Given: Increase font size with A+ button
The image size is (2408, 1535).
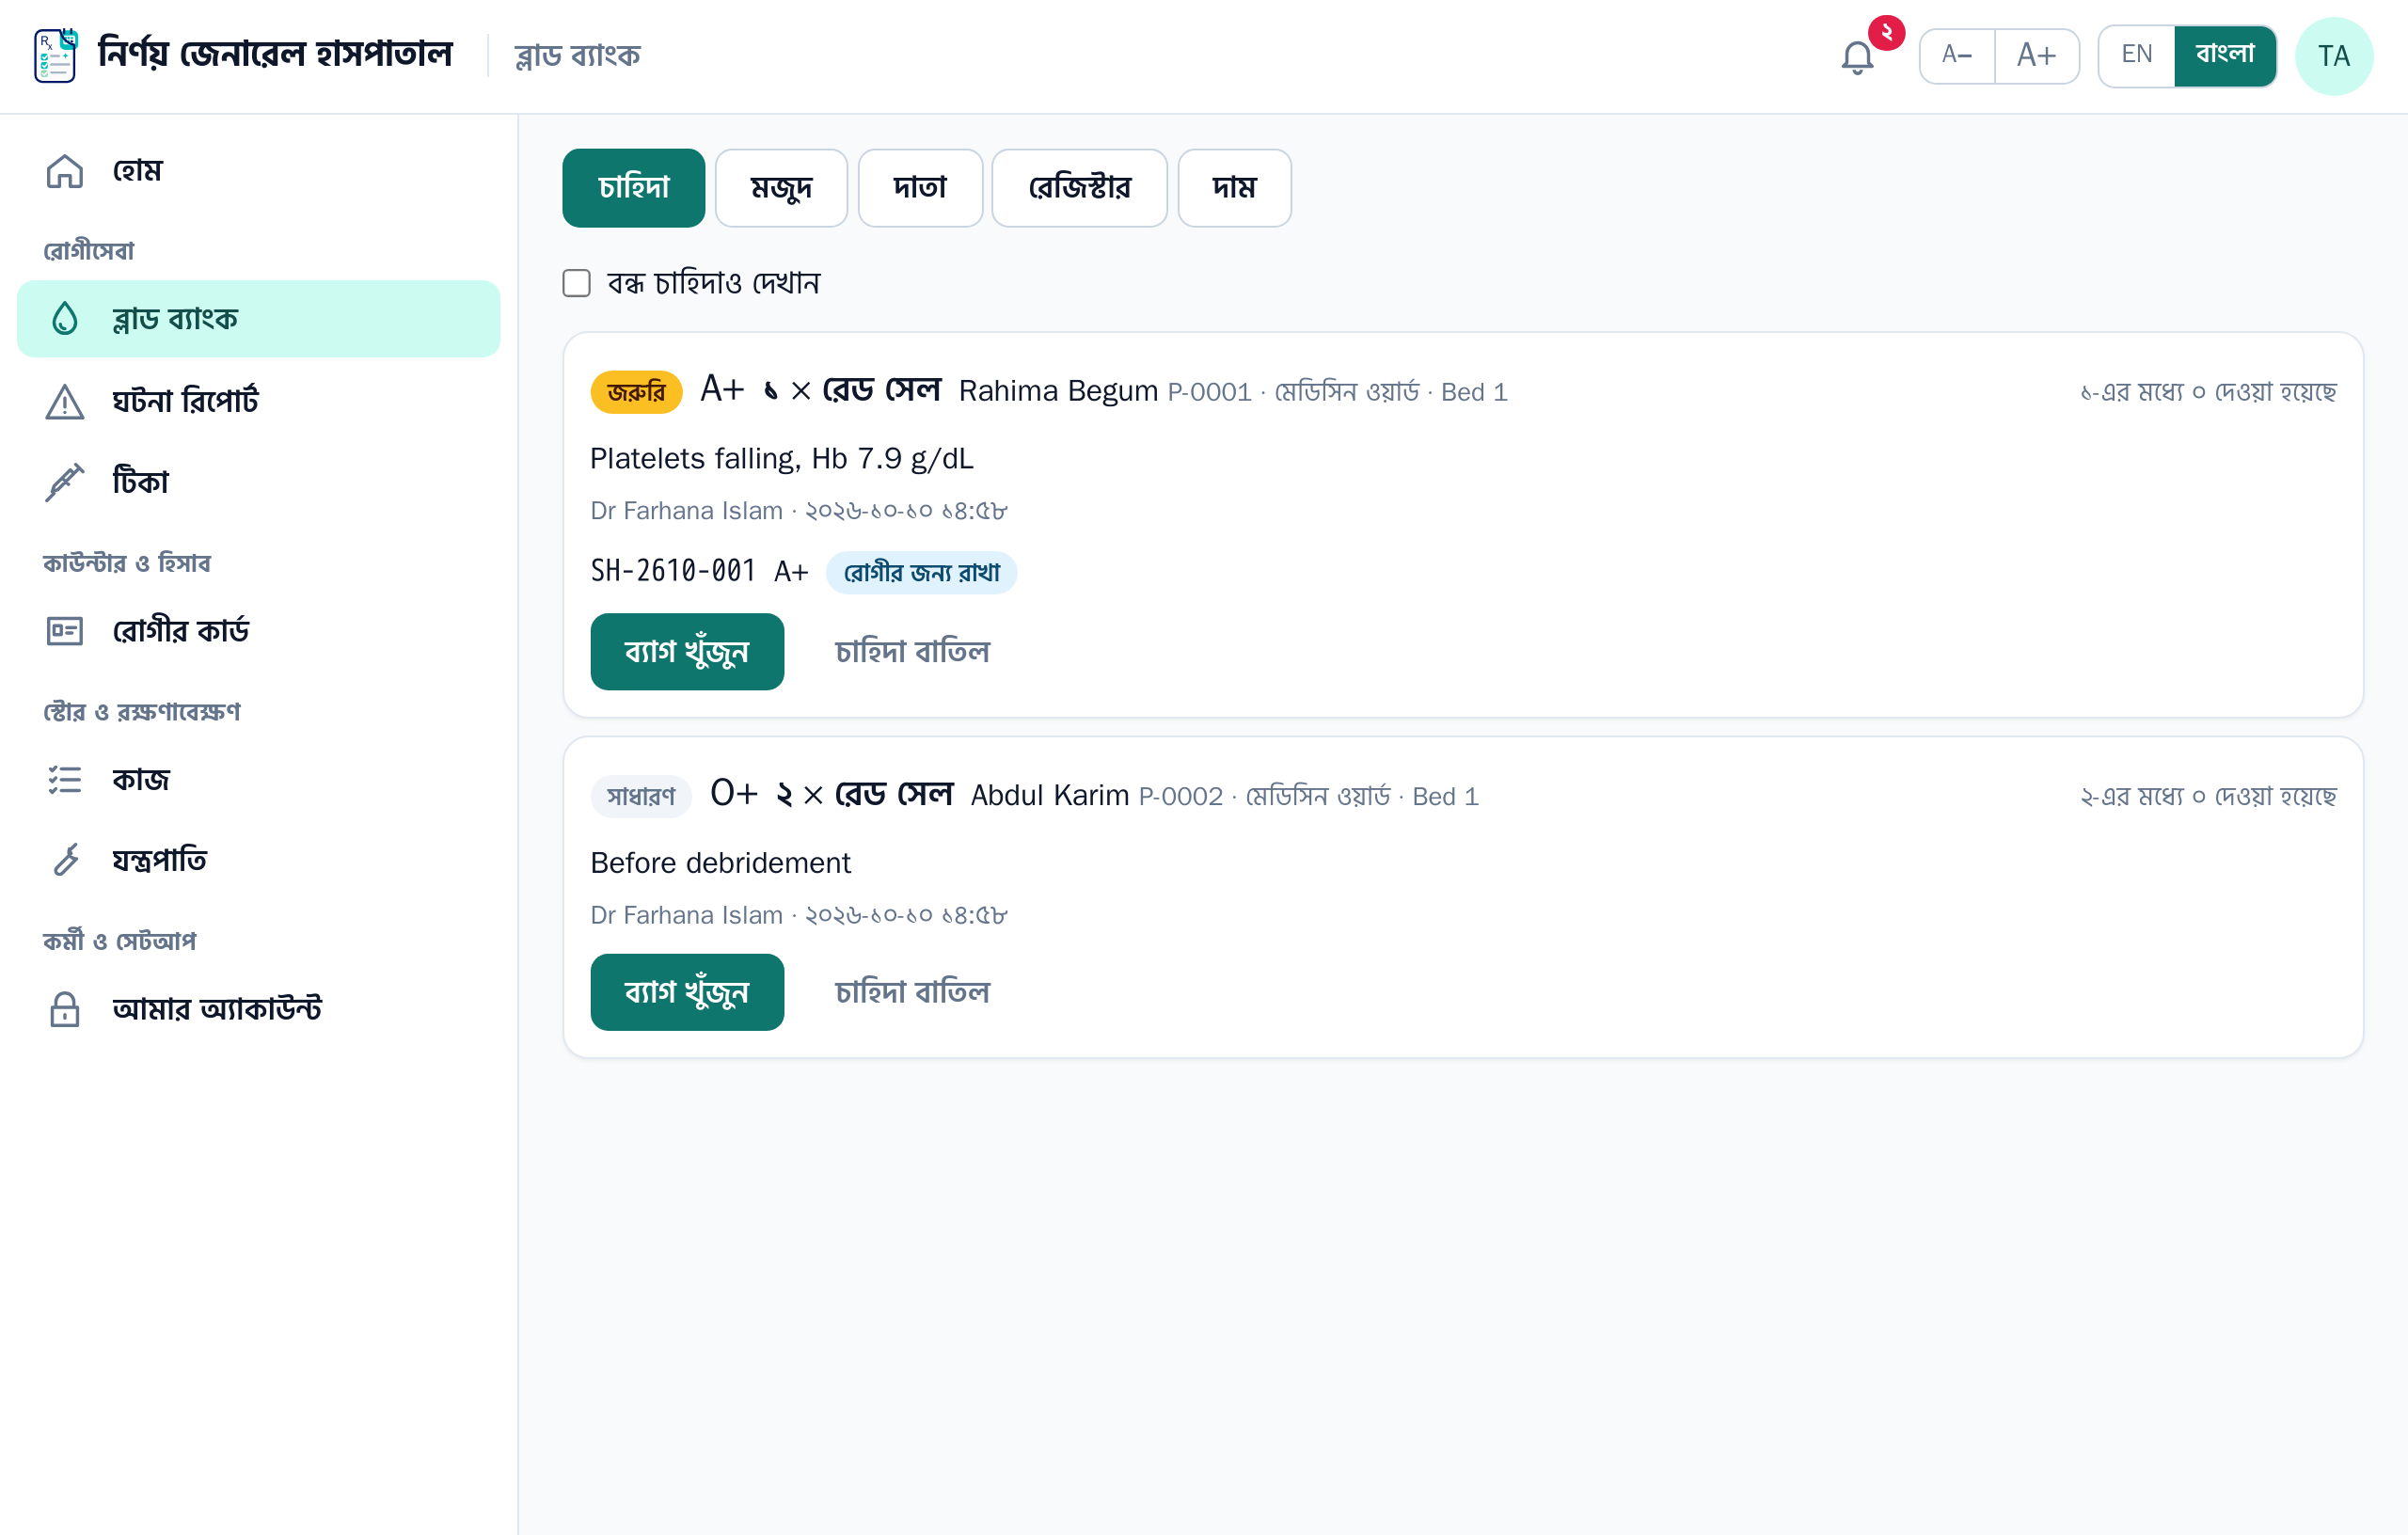Looking at the screenshot, I should (x=2036, y=55).
